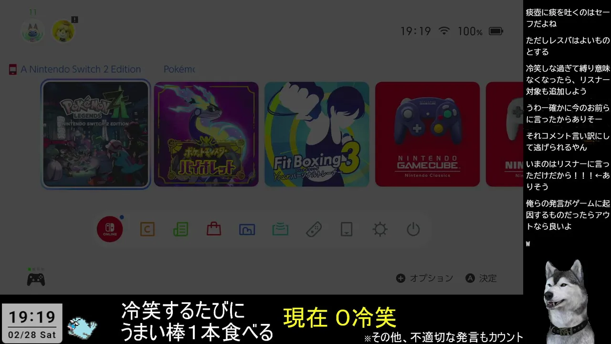The image size is (611, 344).
Task: Select the blue cat user avatar
Action: tap(32, 31)
